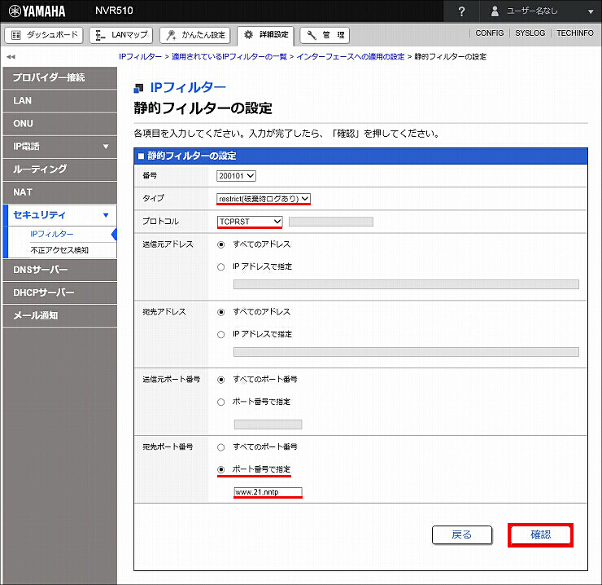Open ルーティング sidebar menu

60,169
